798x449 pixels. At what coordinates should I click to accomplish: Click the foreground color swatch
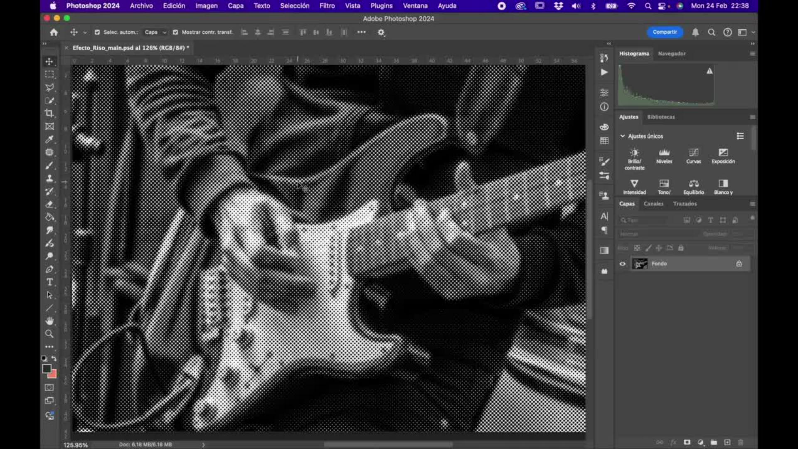pos(47,368)
